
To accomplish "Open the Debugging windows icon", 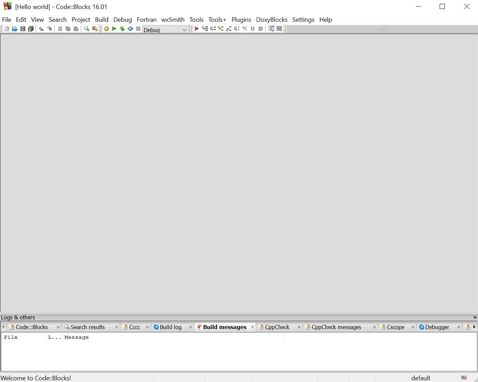I will [271, 29].
